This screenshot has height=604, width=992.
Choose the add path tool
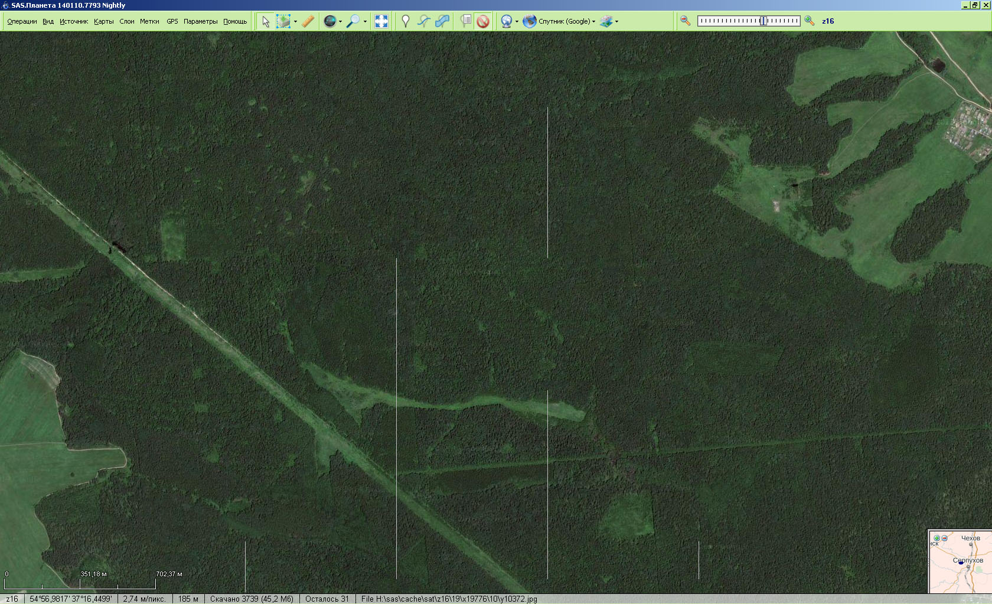click(423, 21)
